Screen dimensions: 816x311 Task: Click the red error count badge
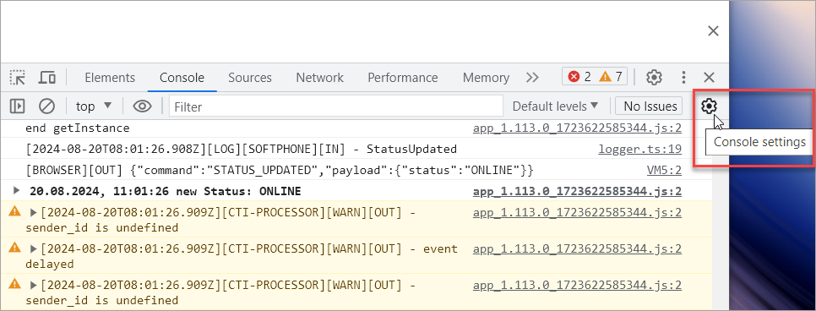click(579, 77)
